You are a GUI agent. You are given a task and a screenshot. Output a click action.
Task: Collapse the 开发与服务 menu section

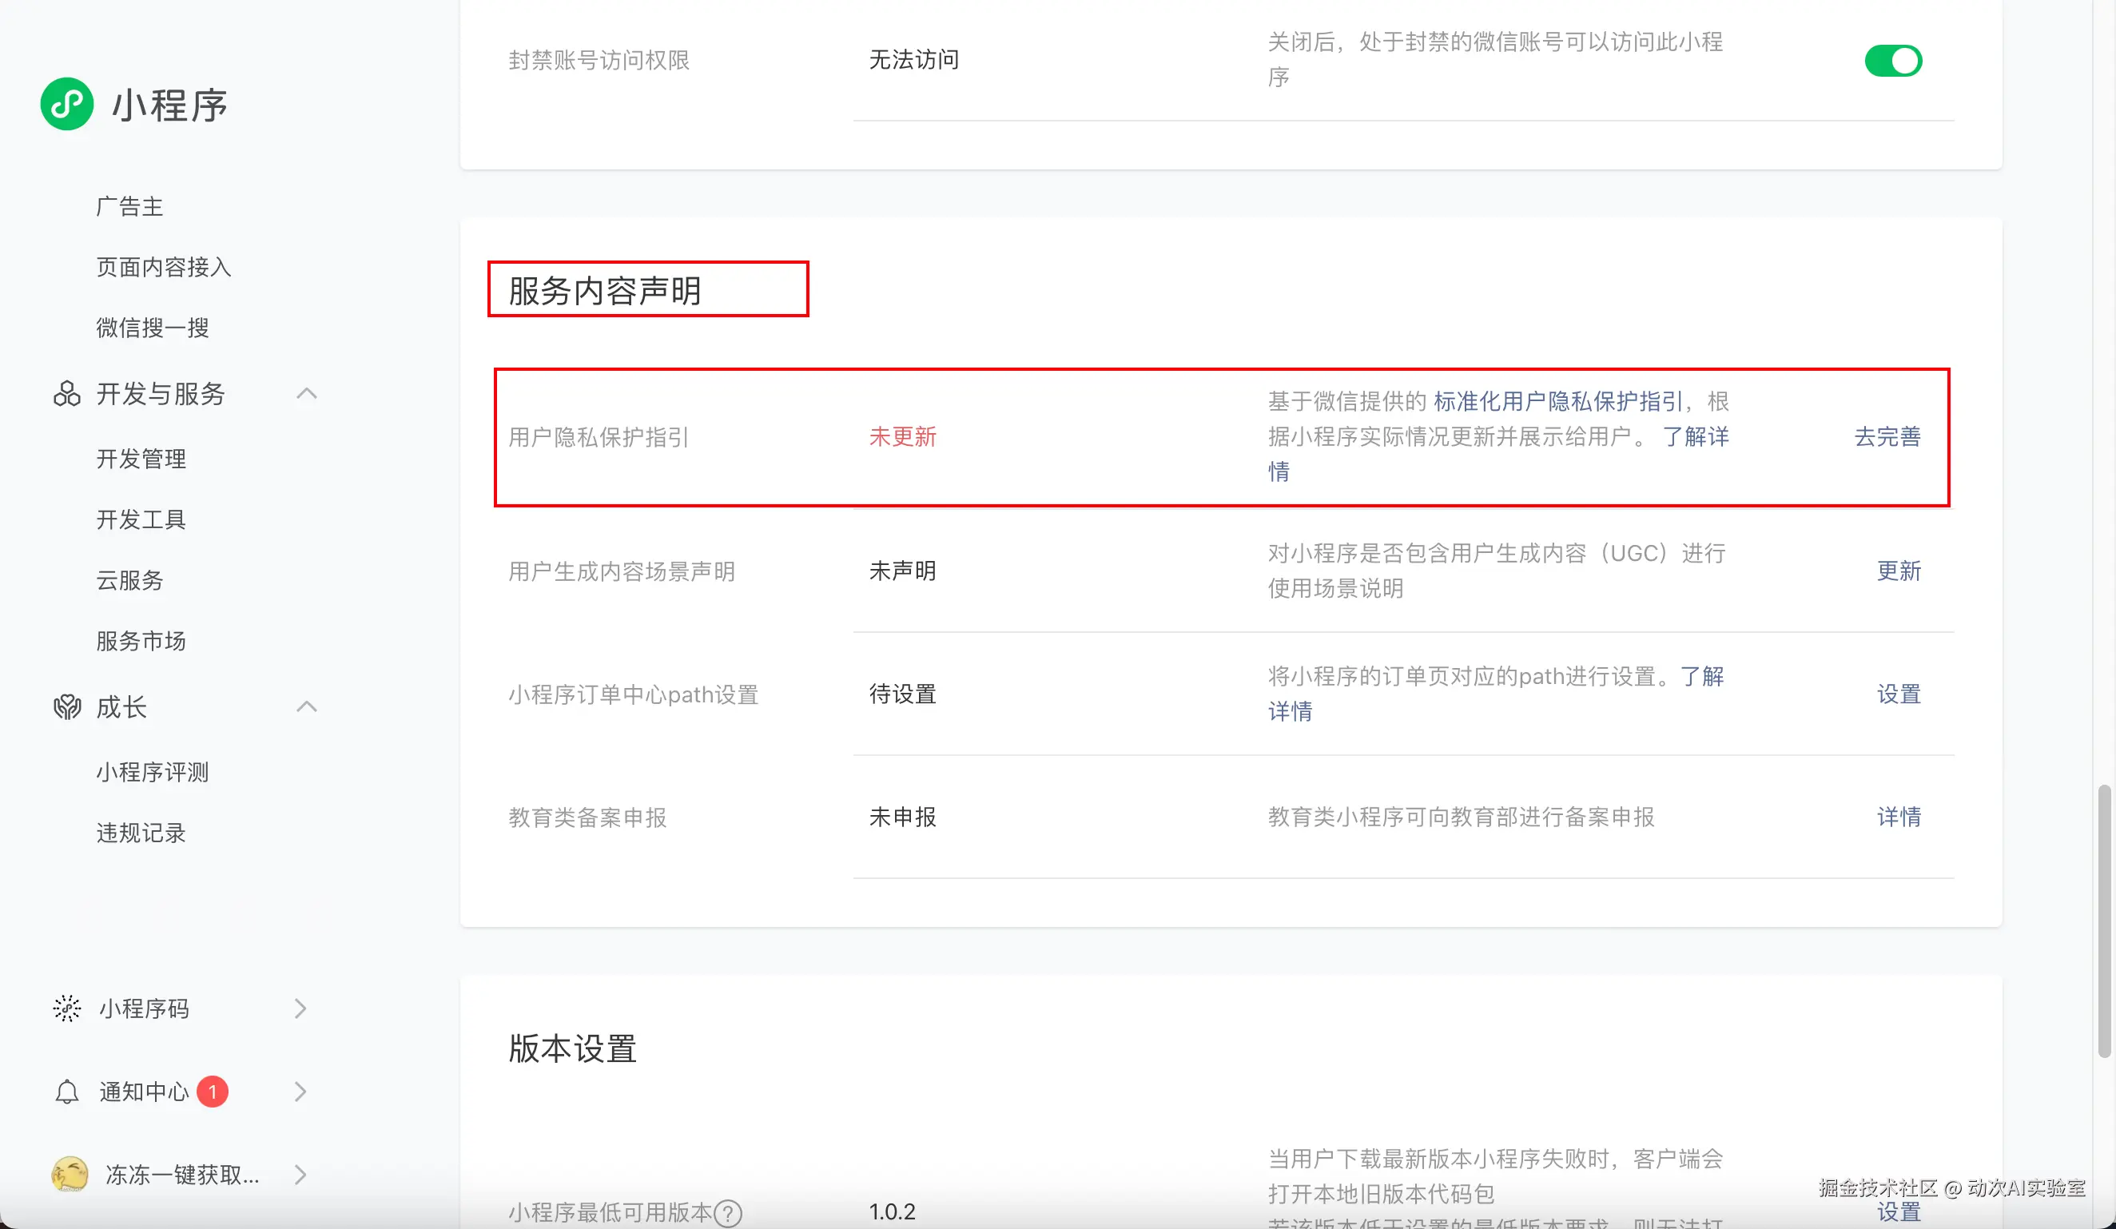pos(307,394)
